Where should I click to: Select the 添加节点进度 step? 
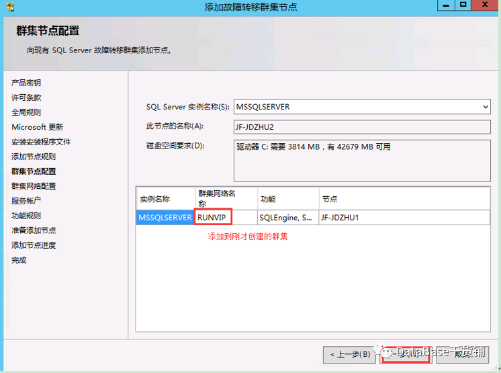34,245
